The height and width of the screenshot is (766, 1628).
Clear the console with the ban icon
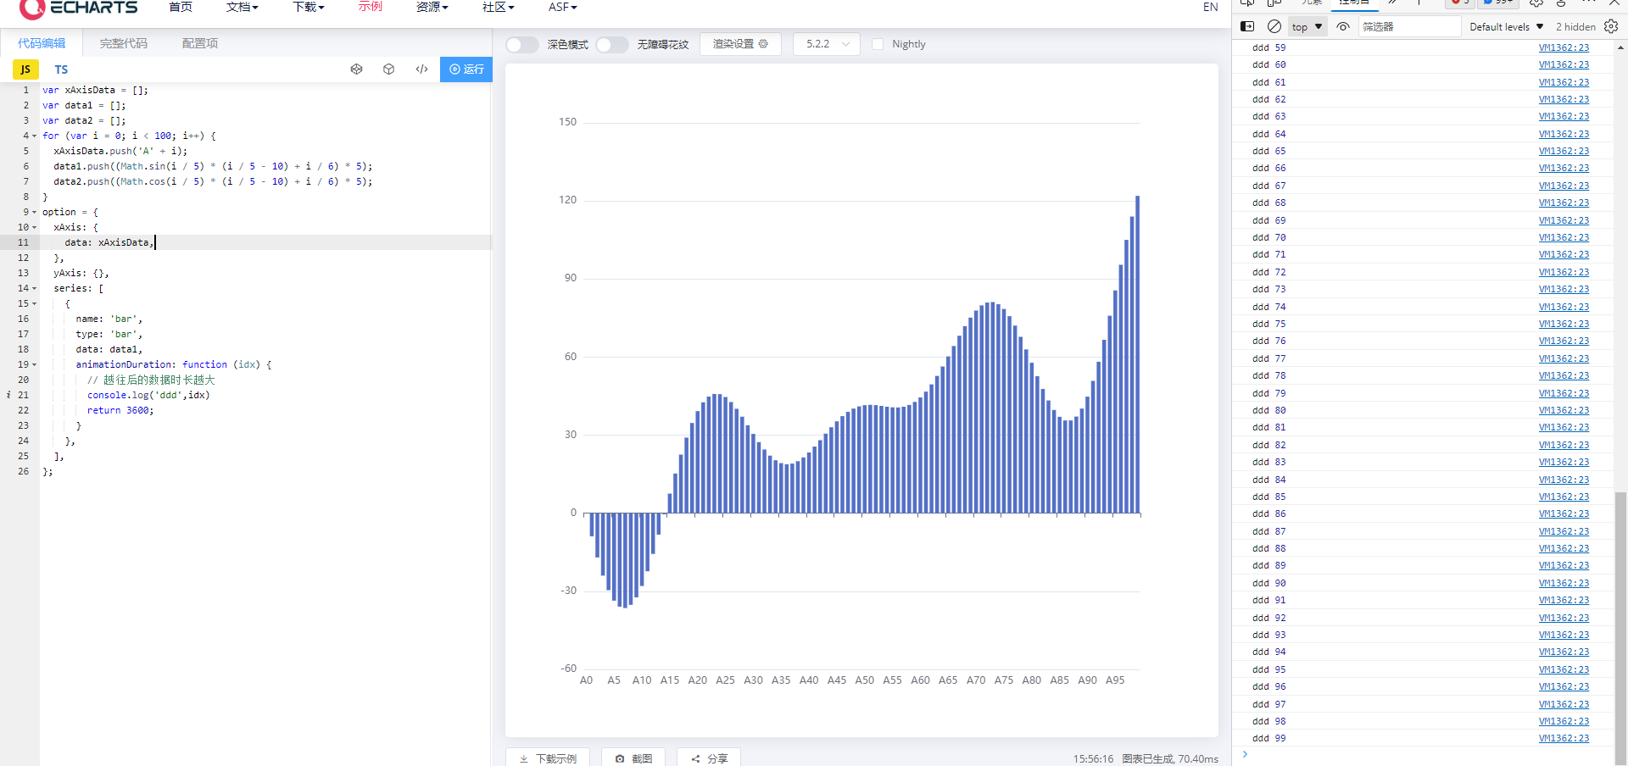click(x=1274, y=26)
